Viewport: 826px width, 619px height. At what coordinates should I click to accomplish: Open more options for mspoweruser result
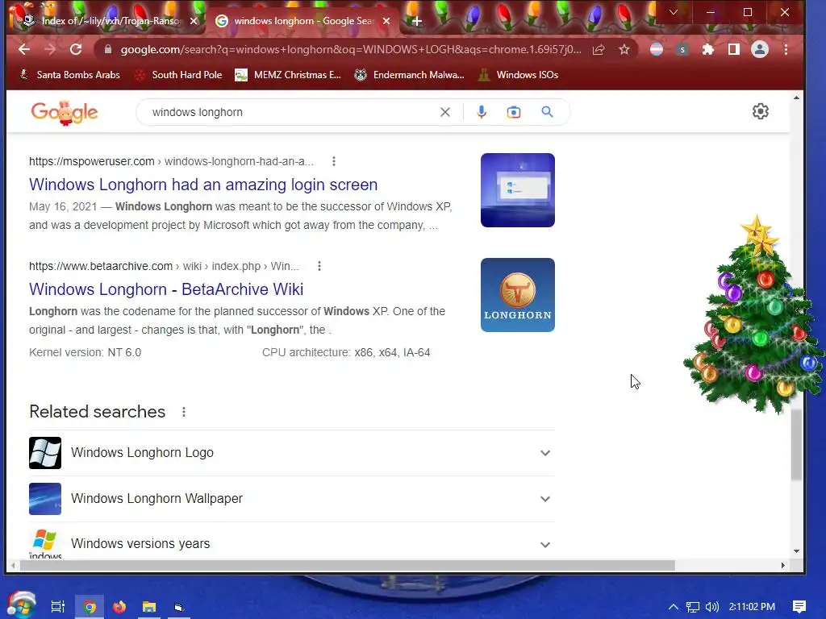[333, 161]
